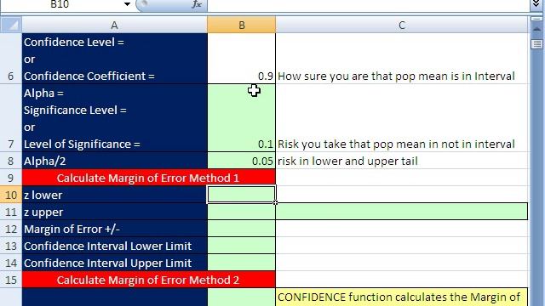
Task: Click 'Confidence Interval Upper Limit' cell
Action: 115,263
